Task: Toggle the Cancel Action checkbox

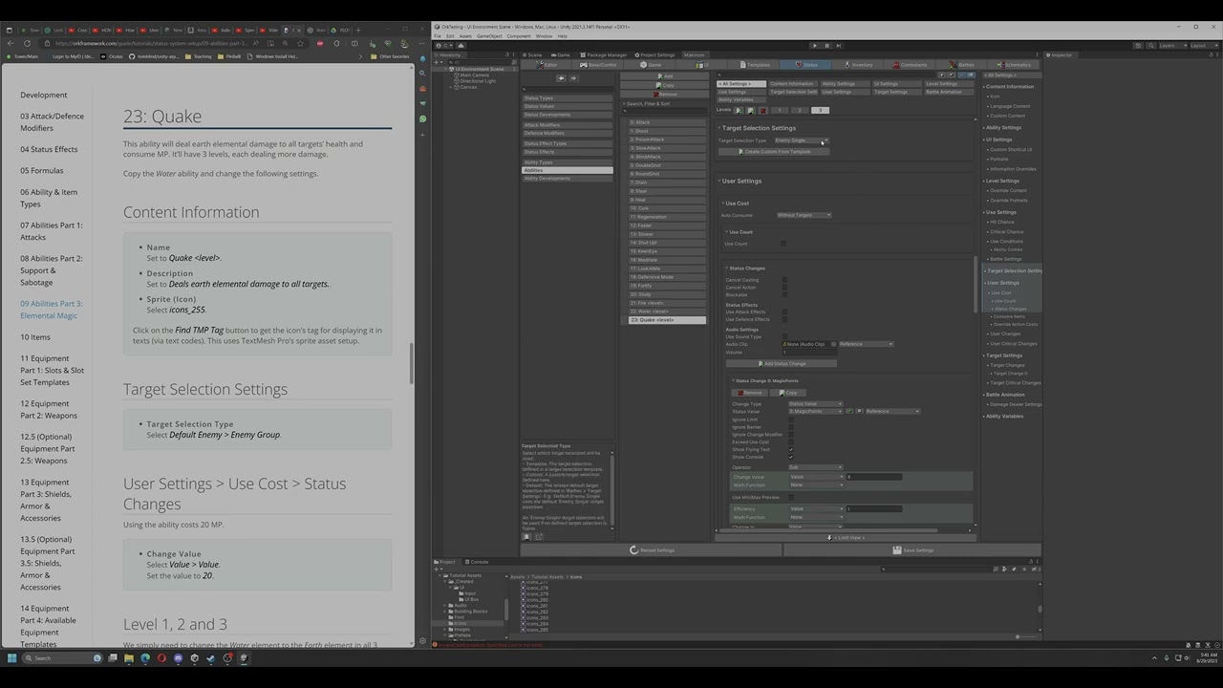Action: pyautogui.click(x=784, y=288)
